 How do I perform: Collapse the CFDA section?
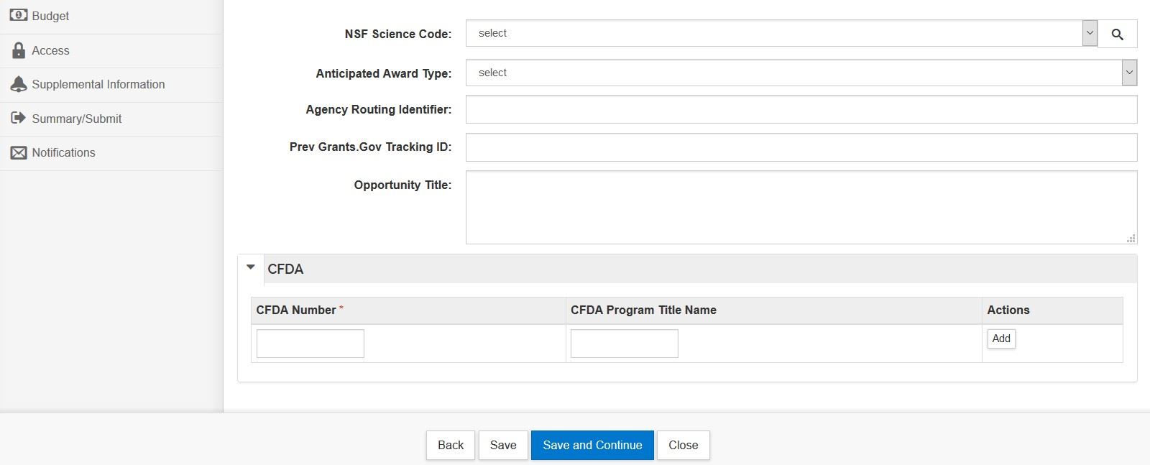tap(251, 267)
